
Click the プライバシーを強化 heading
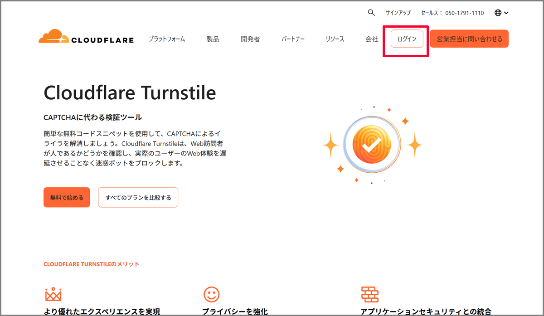pyautogui.click(x=235, y=311)
